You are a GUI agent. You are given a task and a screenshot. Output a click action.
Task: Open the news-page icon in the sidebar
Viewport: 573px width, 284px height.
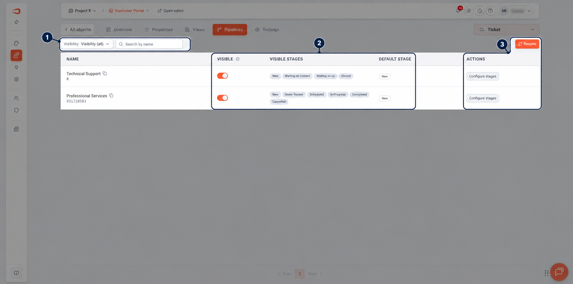pos(16,129)
